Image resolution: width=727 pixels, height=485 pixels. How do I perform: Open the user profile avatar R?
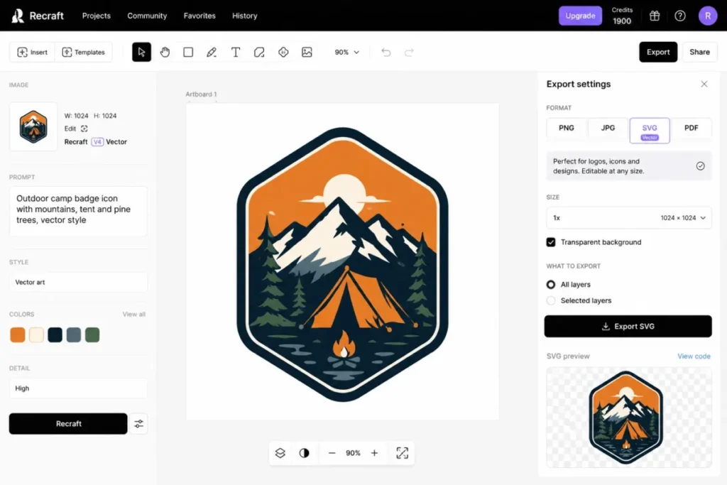click(x=708, y=16)
